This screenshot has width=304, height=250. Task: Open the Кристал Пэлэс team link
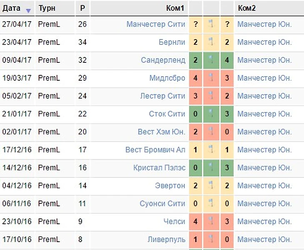(x=159, y=168)
